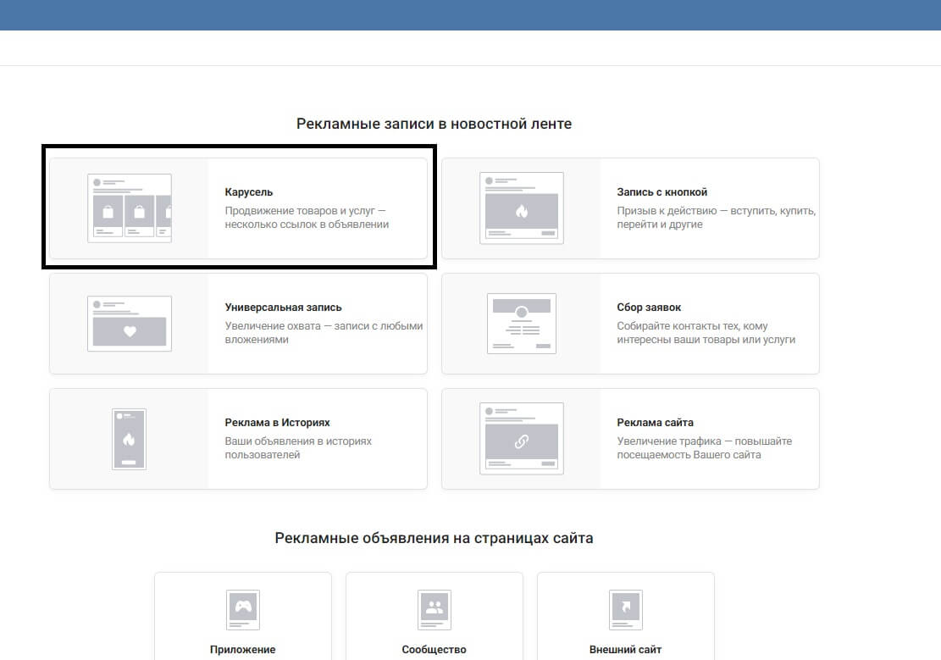Select the Карусель carousel ad icon
This screenshot has height=660, width=941.
click(x=130, y=208)
